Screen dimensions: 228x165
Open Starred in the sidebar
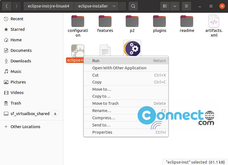click(31, 29)
